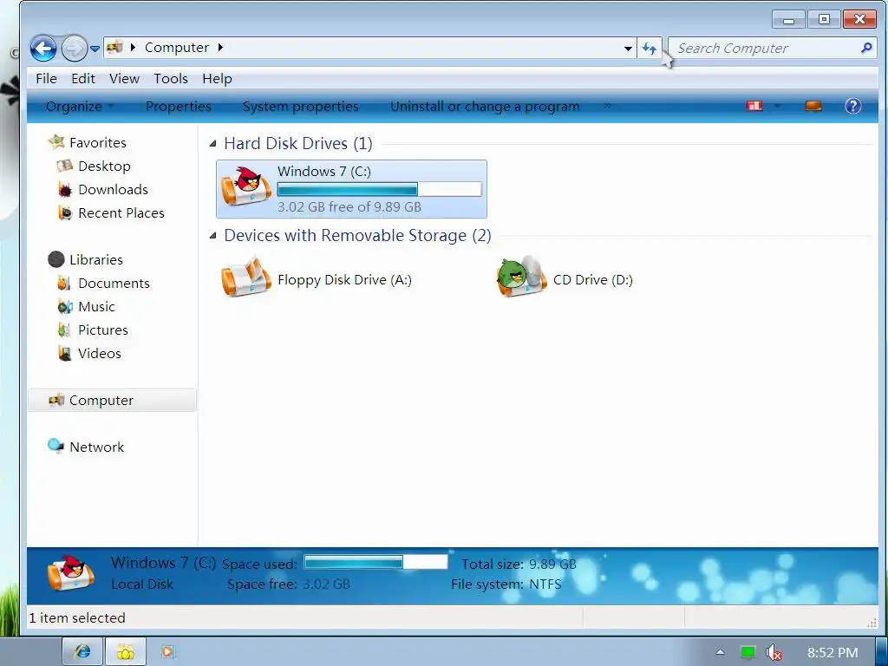Viewport: 888px width, 666px height.
Task: Select the Floppy Disk Drive (A:) icon
Action: pos(245,277)
